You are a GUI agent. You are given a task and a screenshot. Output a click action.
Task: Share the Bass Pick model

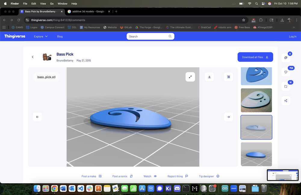coord(286,101)
